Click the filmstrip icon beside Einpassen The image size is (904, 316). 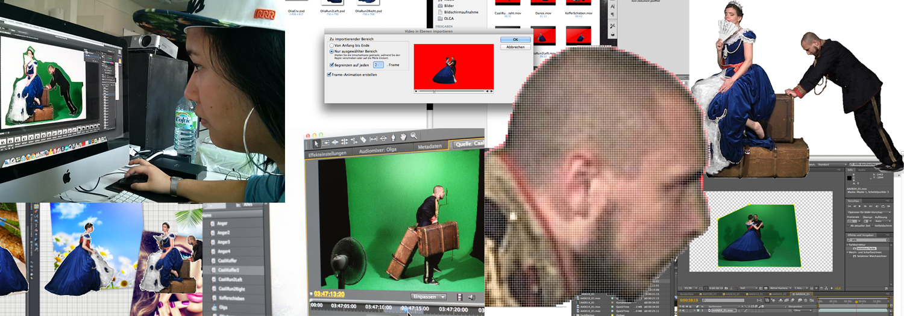(459, 297)
